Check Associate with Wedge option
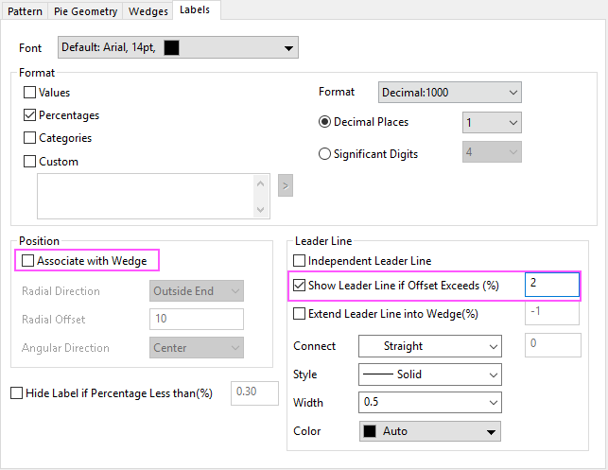This screenshot has height=470, width=608. click(x=28, y=261)
